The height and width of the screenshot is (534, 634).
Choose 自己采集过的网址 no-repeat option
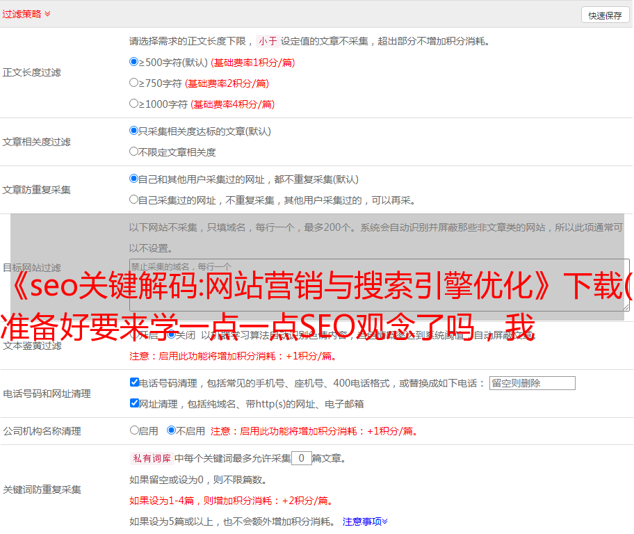[x=134, y=200]
